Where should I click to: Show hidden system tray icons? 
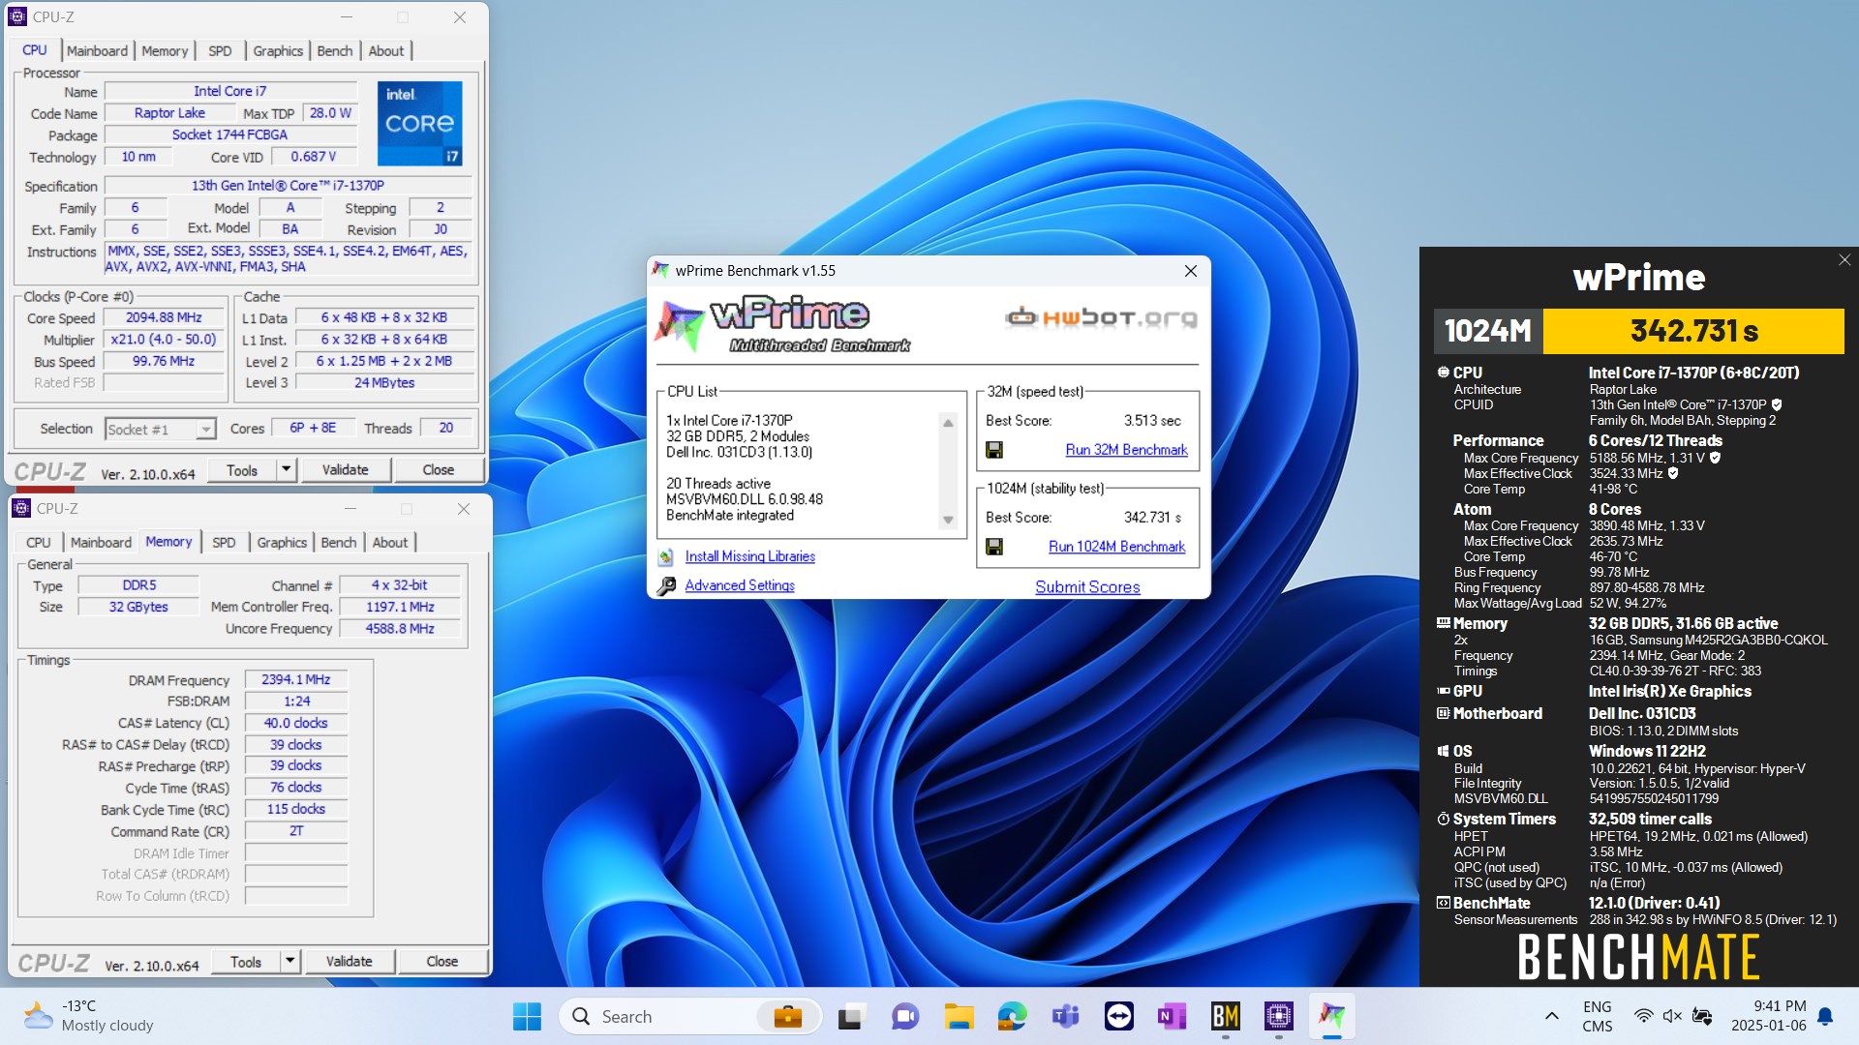point(1552,1016)
